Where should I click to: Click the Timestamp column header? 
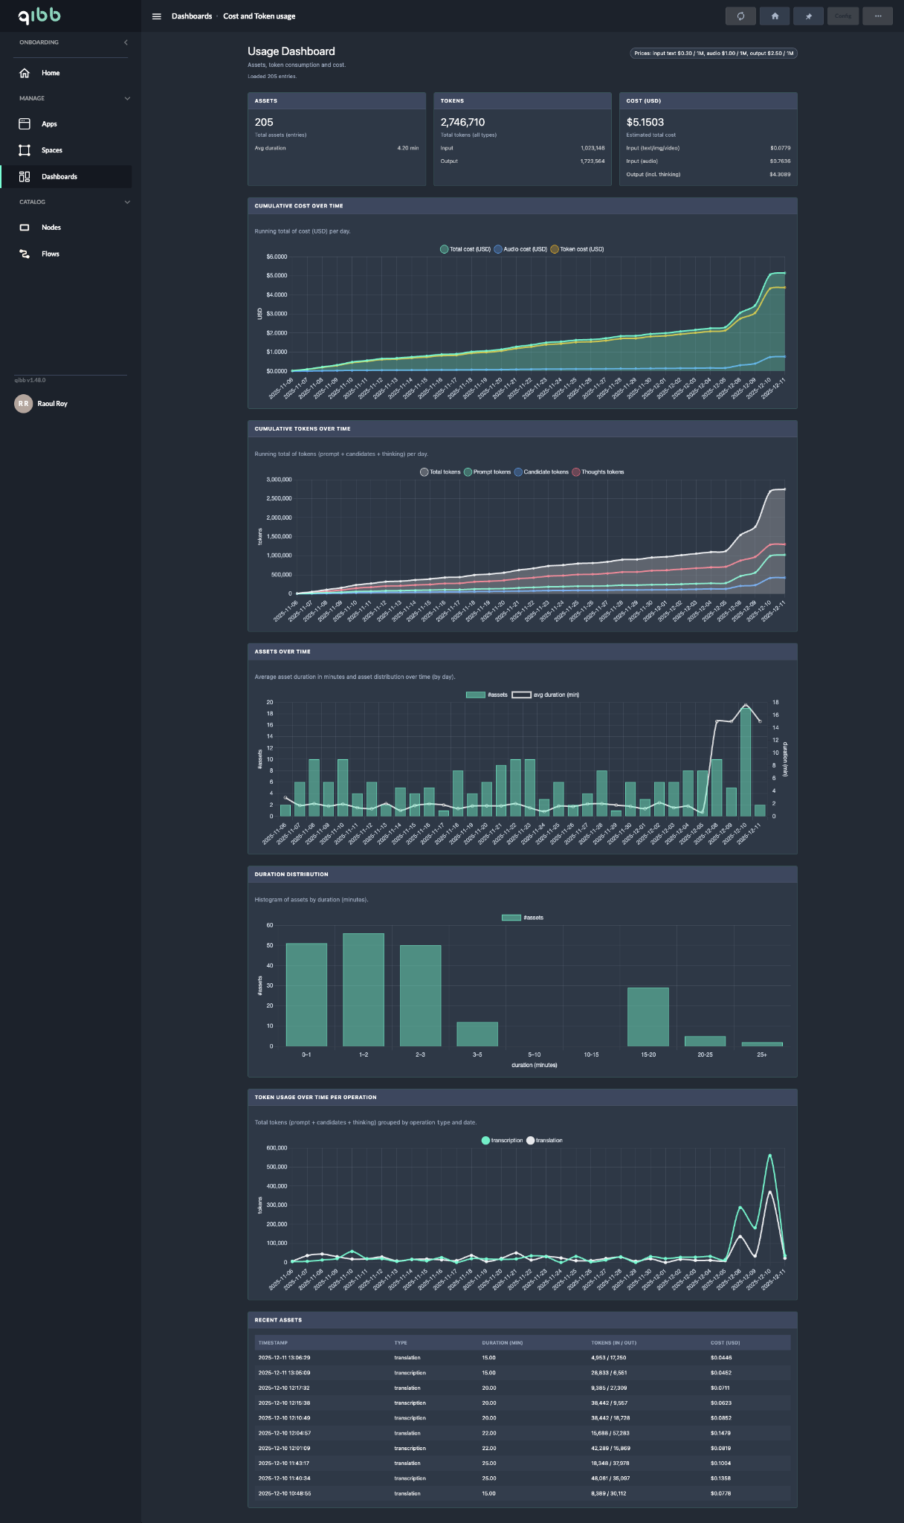[x=273, y=1342]
